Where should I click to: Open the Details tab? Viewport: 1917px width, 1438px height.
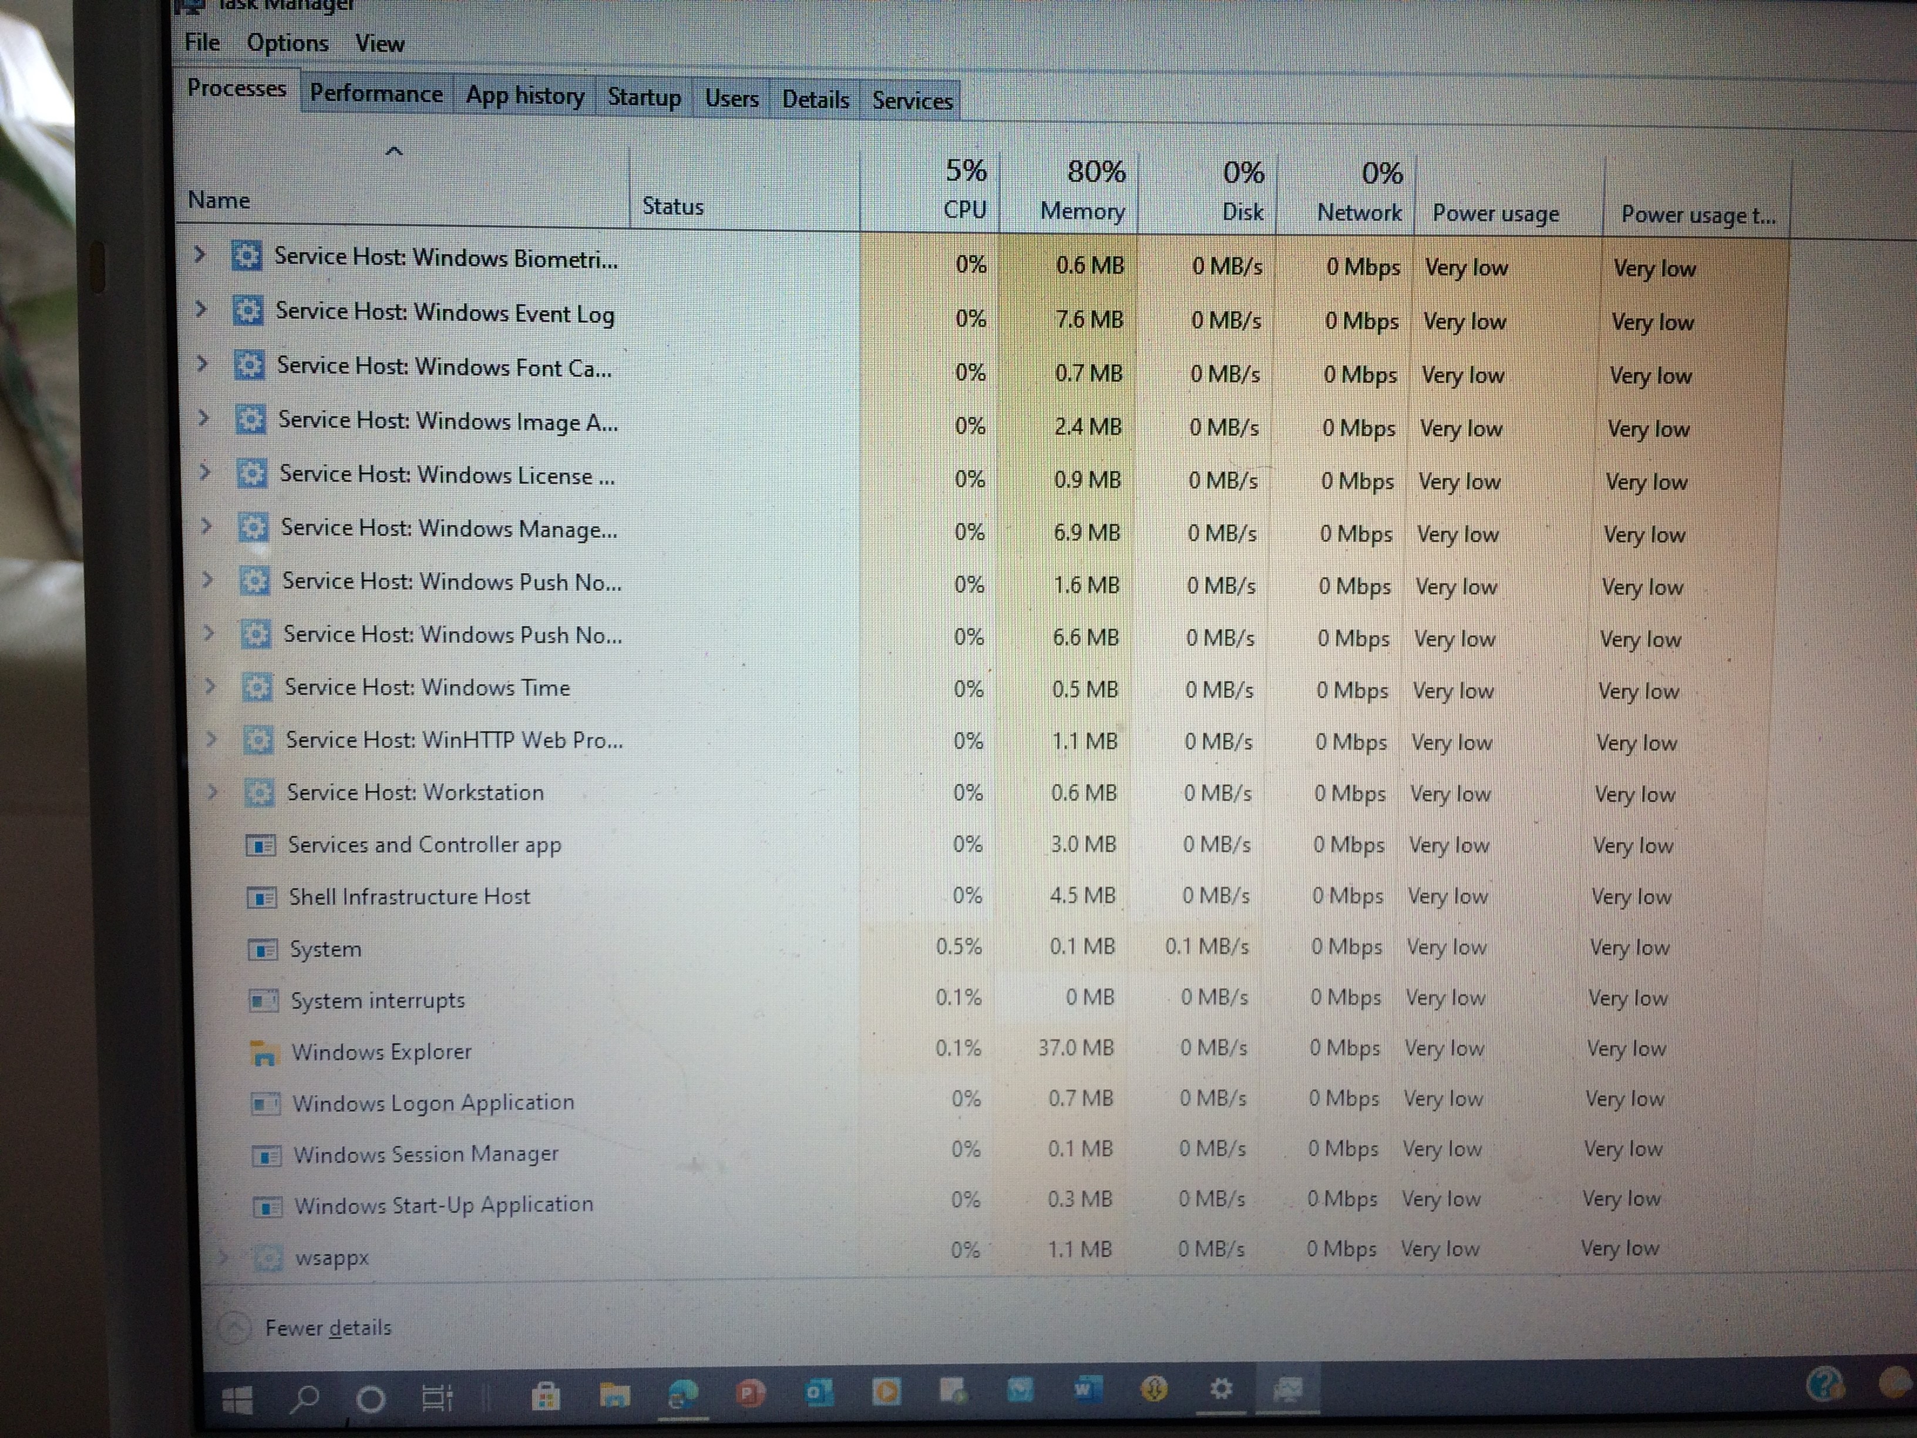pos(816,100)
